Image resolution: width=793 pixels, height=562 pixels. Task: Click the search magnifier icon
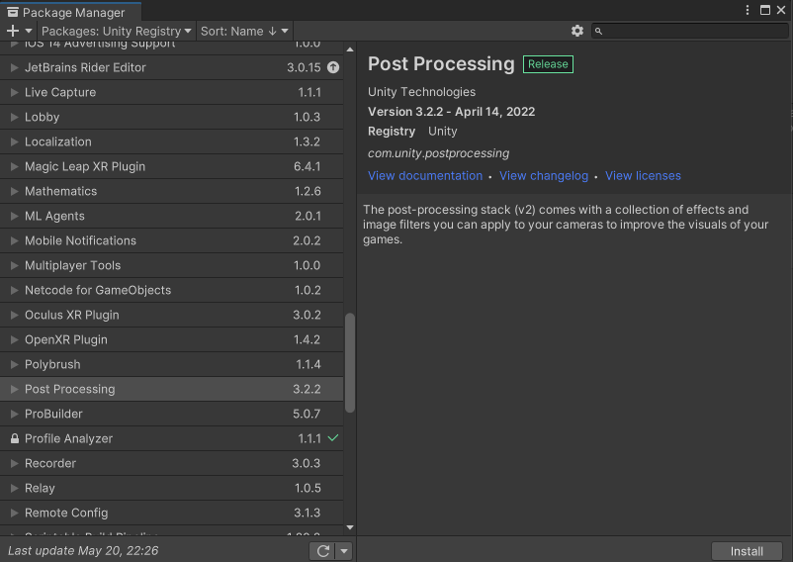(598, 32)
